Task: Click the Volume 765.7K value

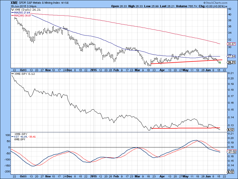Action: click(187, 6)
